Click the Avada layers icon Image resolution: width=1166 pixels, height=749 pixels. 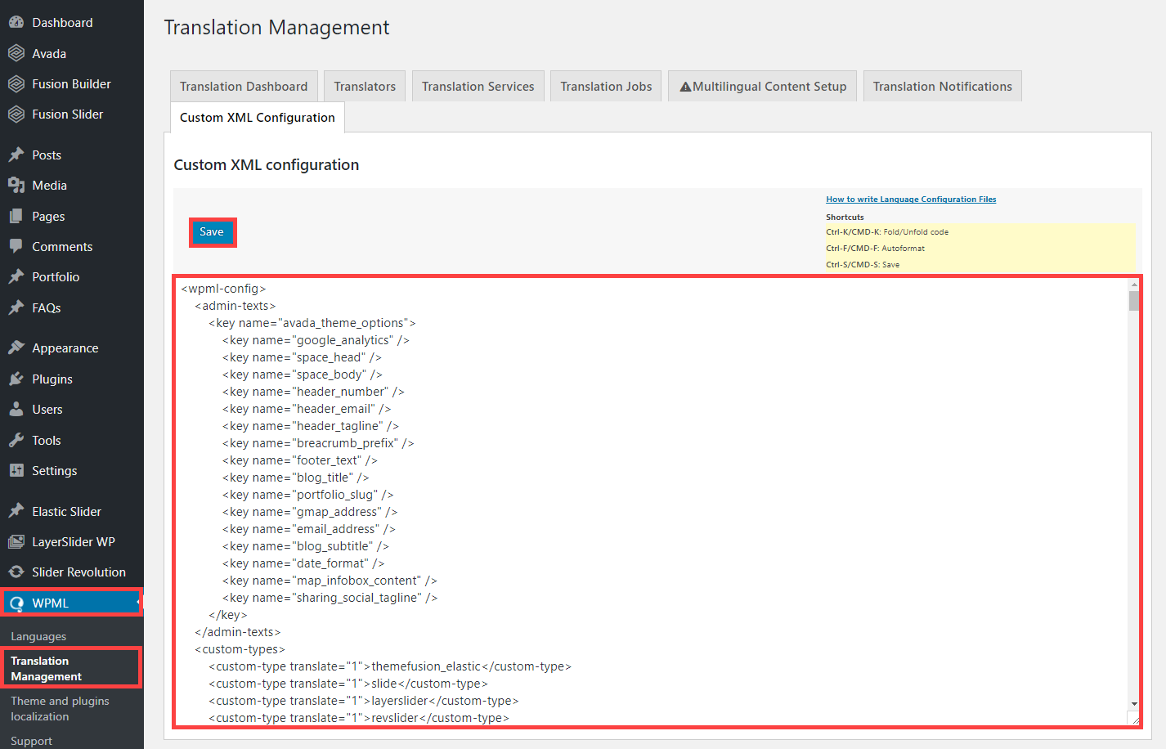16,53
